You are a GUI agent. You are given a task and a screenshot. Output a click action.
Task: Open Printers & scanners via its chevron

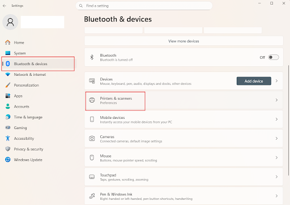click(276, 100)
